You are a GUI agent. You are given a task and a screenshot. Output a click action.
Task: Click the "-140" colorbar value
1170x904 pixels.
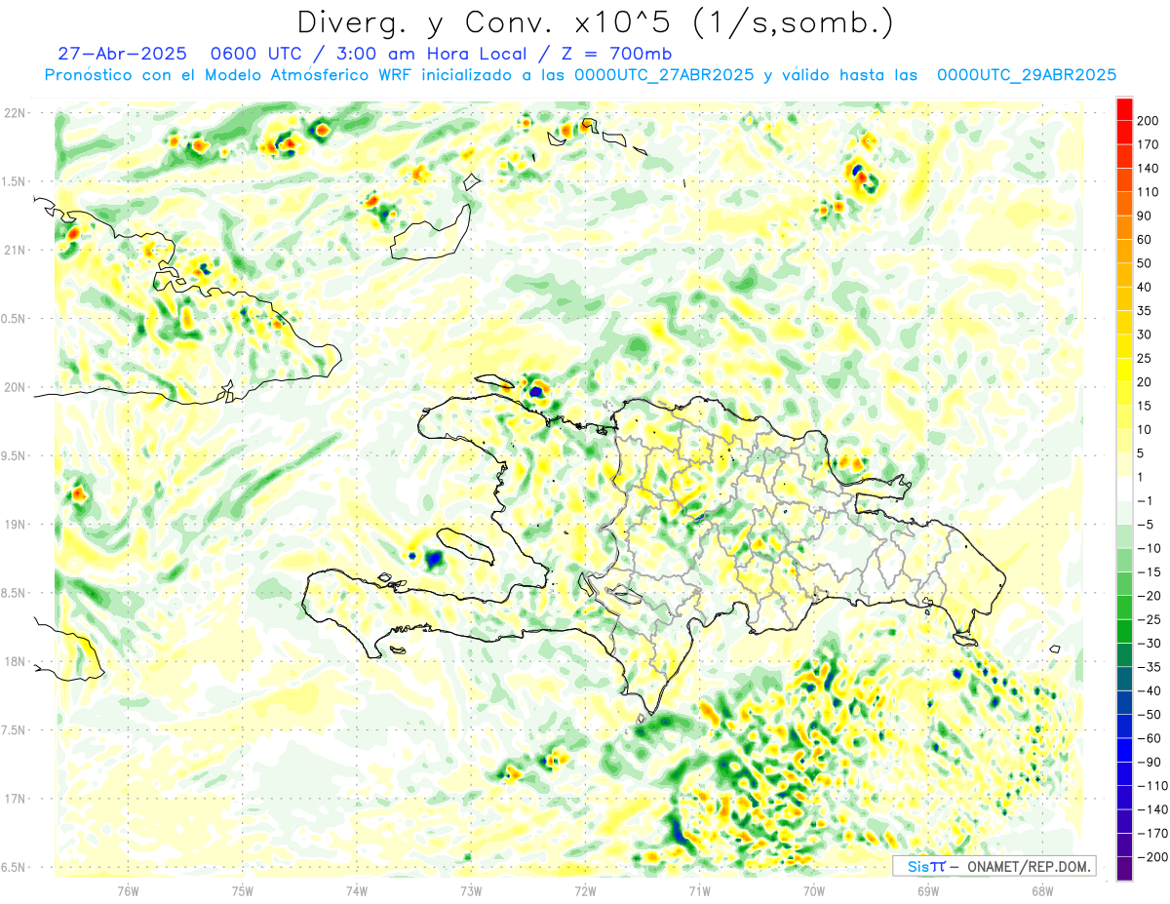(x=1150, y=809)
